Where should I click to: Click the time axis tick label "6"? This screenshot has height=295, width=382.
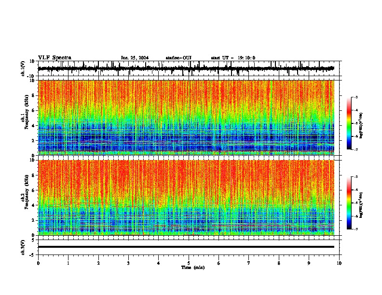tap(219, 263)
